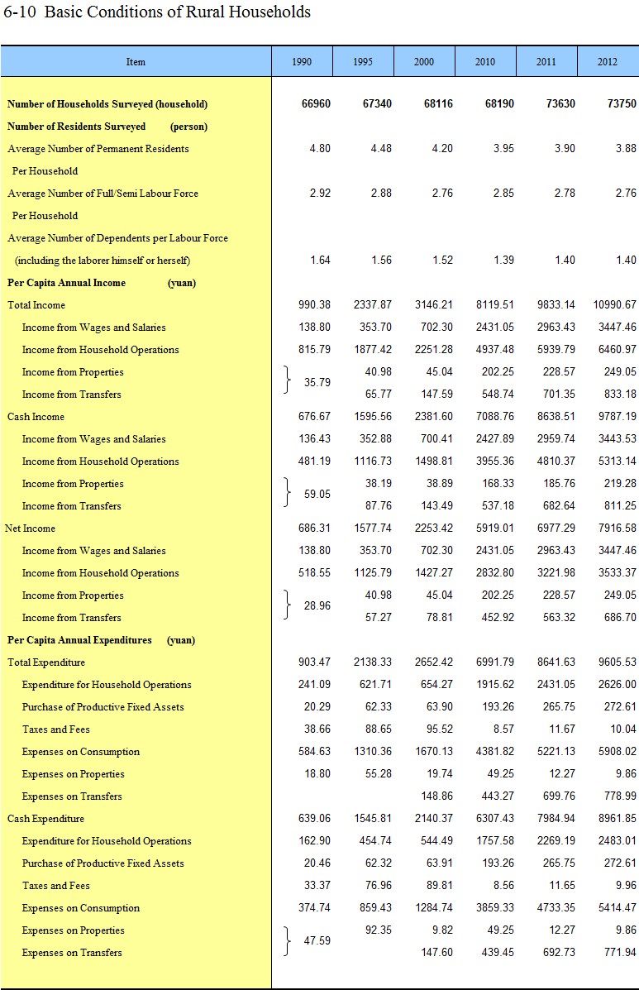
Task: Click Cash Income value 9787.19
Action: pyautogui.click(x=618, y=417)
